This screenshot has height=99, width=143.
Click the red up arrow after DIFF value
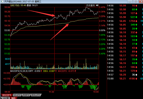41,71
